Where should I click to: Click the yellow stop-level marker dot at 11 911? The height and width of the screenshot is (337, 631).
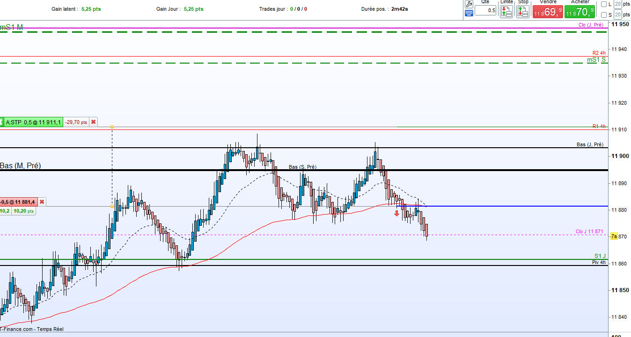point(112,127)
